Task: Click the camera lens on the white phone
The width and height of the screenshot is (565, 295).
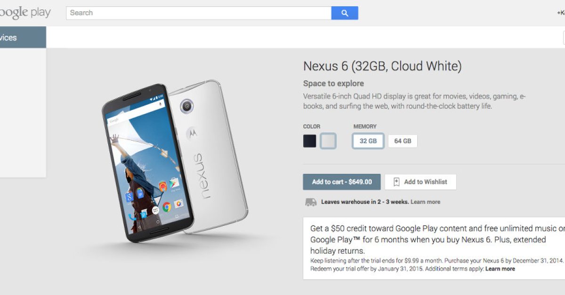Action: coord(186,106)
